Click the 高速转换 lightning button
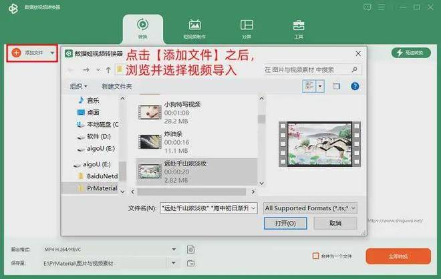The width and height of the screenshot is (441, 279). click(411, 53)
